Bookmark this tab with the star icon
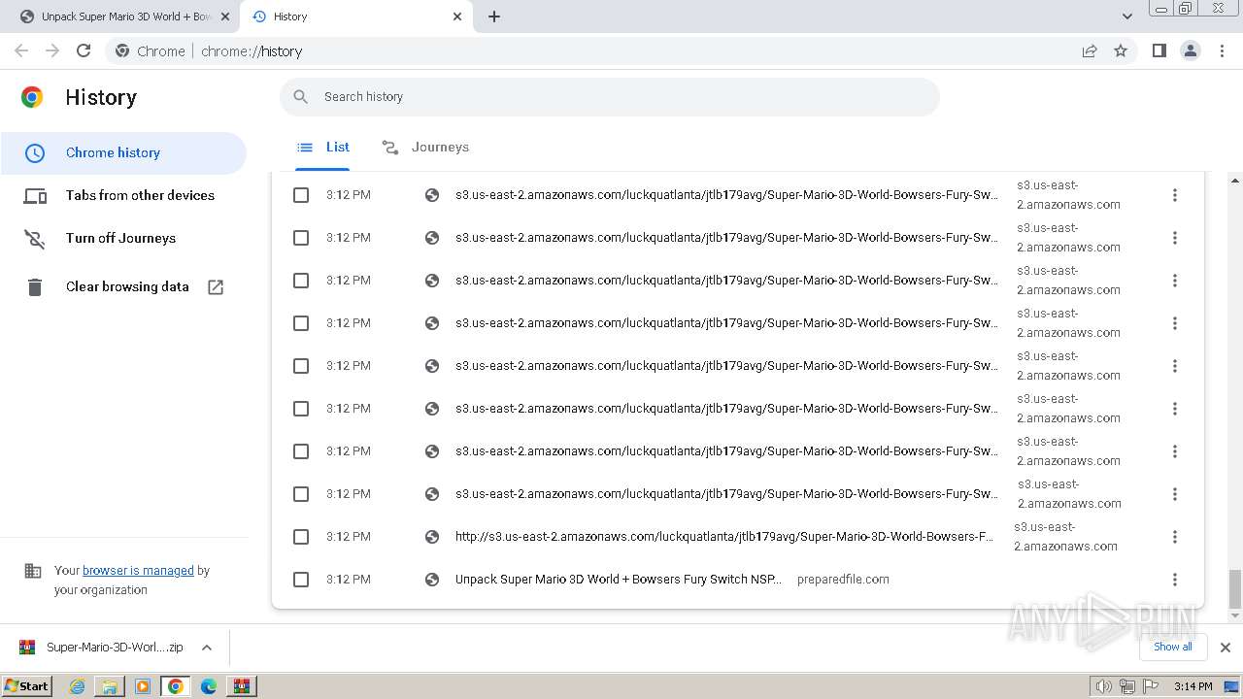The height and width of the screenshot is (699, 1243). (x=1121, y=50)
